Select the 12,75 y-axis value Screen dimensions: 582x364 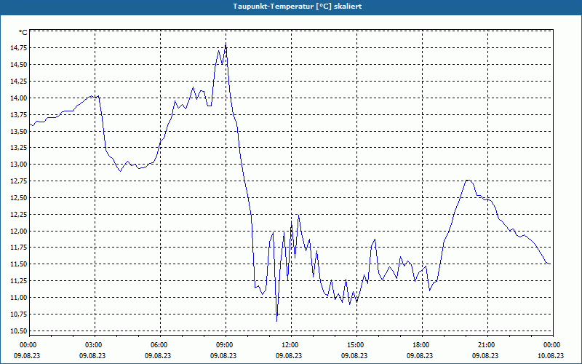tap(20, 181)
